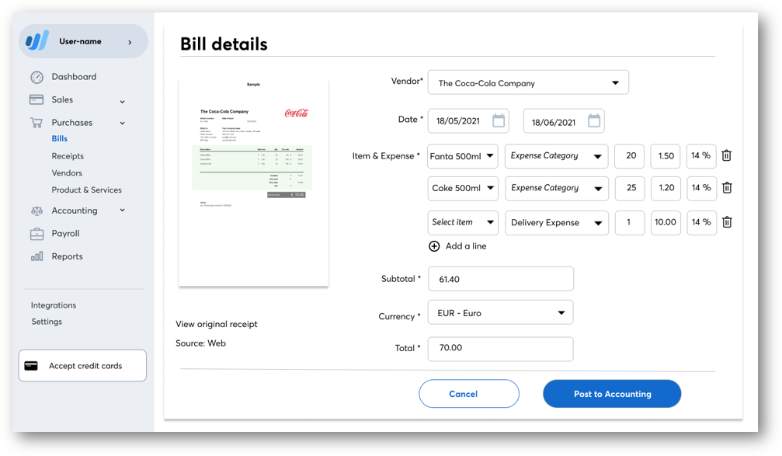The image size is (782, 456).
Task: Collapse the Accounting sidebar section
Action: coord(122,211)
